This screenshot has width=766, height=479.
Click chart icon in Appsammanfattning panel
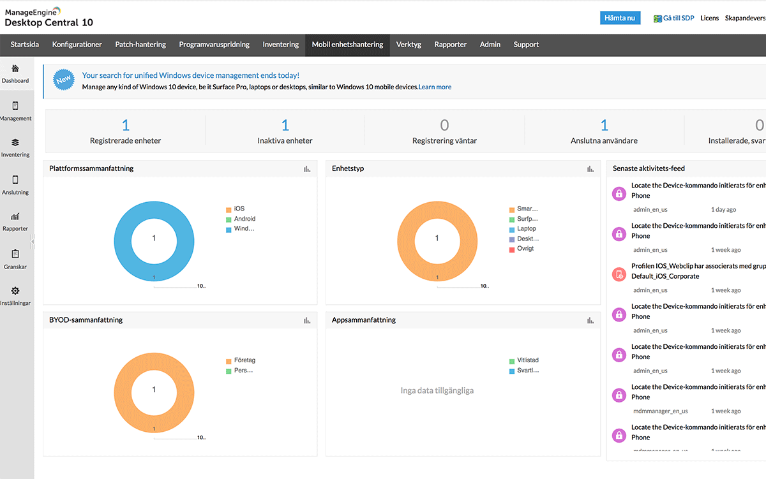[x=590, y=320]
